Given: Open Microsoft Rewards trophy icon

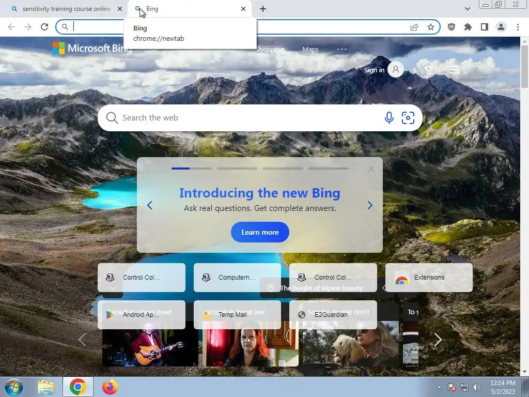Looking at the screenshot, I should 428,70.
